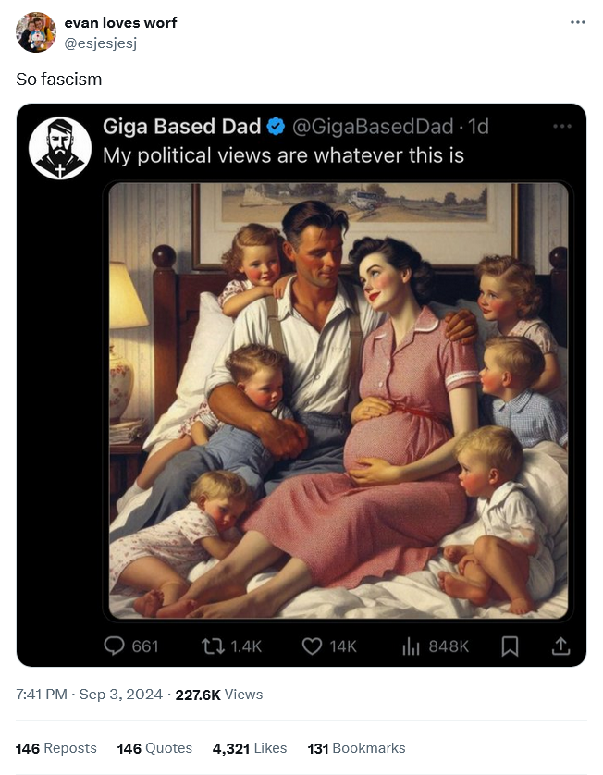Click the reply bubble icon showing 661
This screenshot has width=603, height=775.
pyautogui.click(x=114, y=646)
